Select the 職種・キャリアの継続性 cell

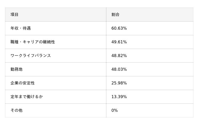(x=33, y=42)
